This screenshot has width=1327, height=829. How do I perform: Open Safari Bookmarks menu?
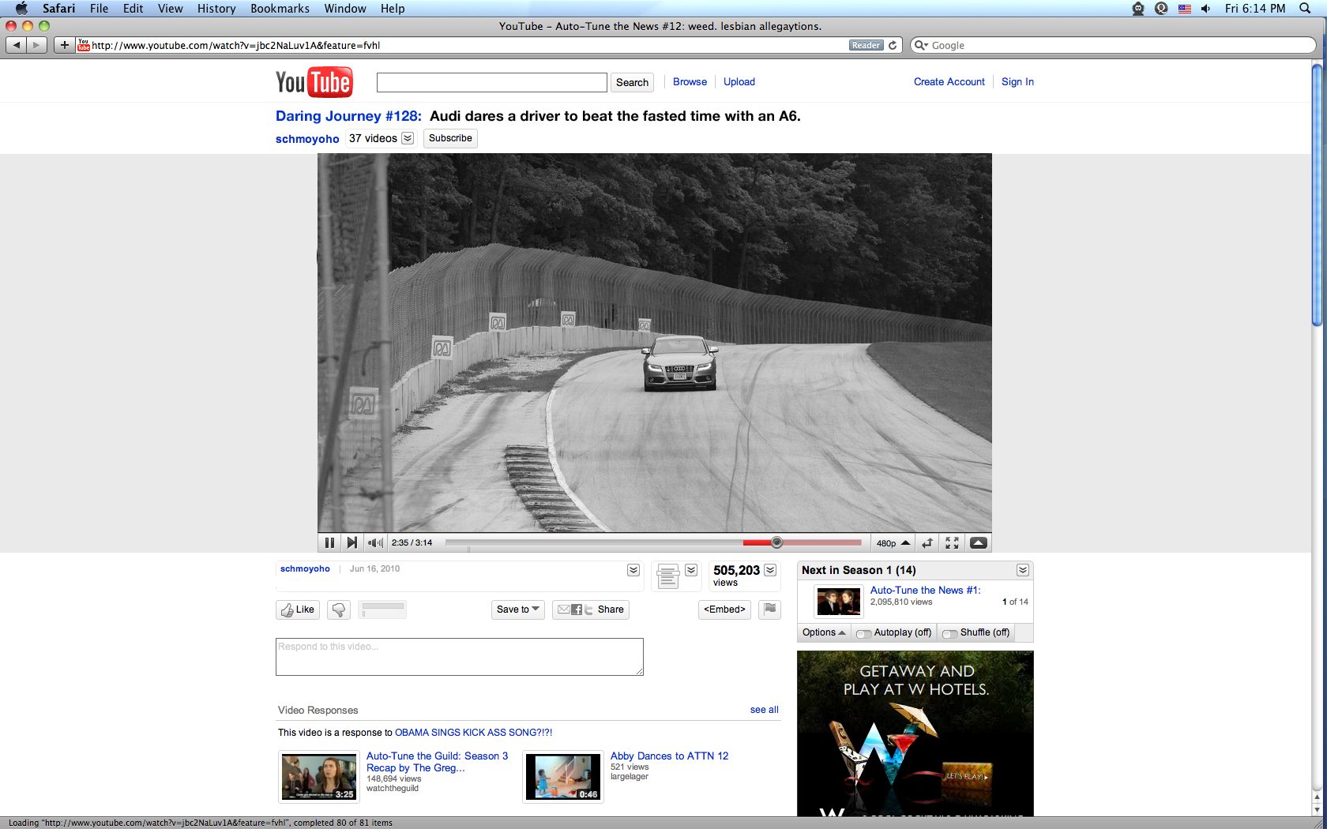280,9
